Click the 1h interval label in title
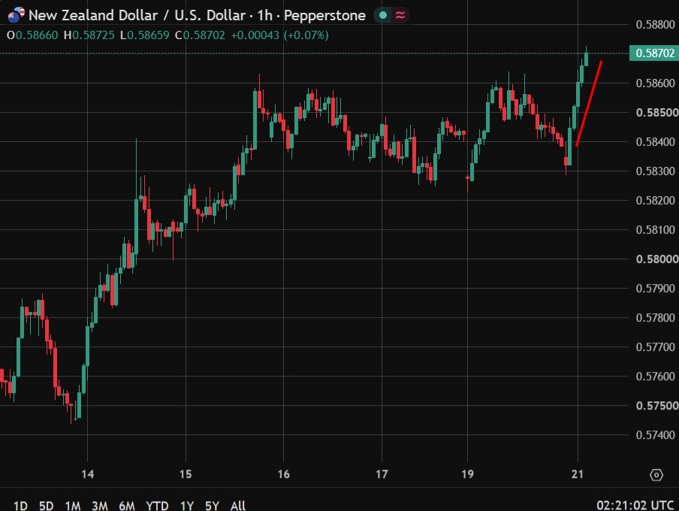 (x=264, y=15)
